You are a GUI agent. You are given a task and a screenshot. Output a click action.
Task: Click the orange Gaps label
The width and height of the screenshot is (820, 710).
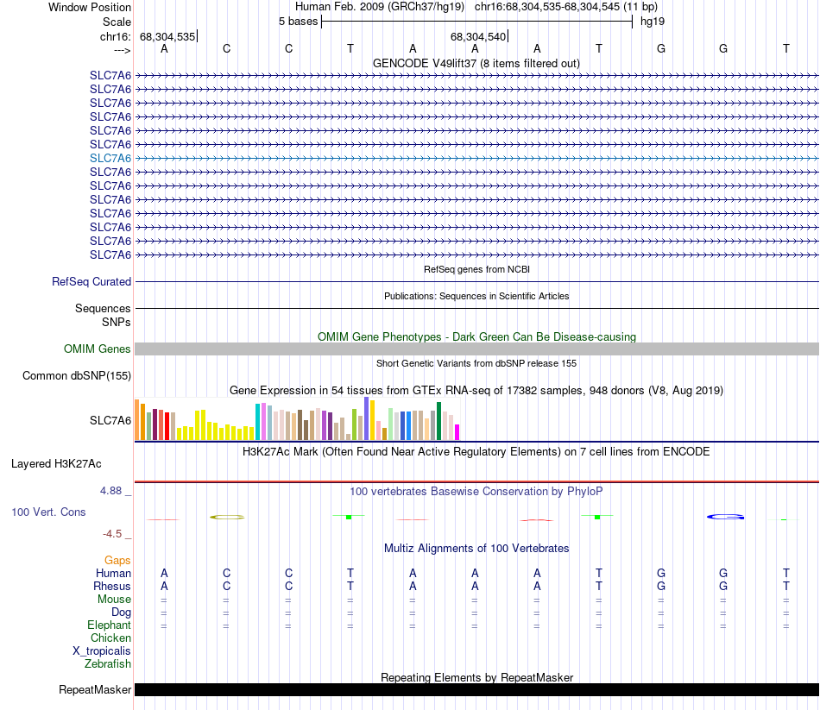pos(117,560)
